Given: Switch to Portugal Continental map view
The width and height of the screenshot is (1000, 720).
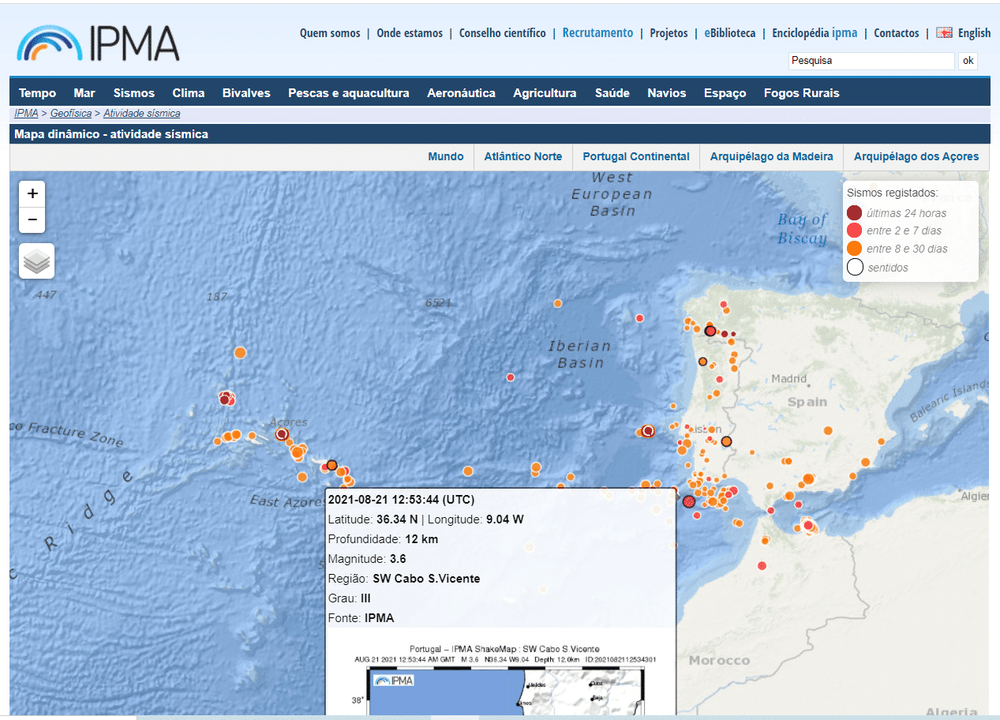Looking at the screenshot, I should 635,156.
